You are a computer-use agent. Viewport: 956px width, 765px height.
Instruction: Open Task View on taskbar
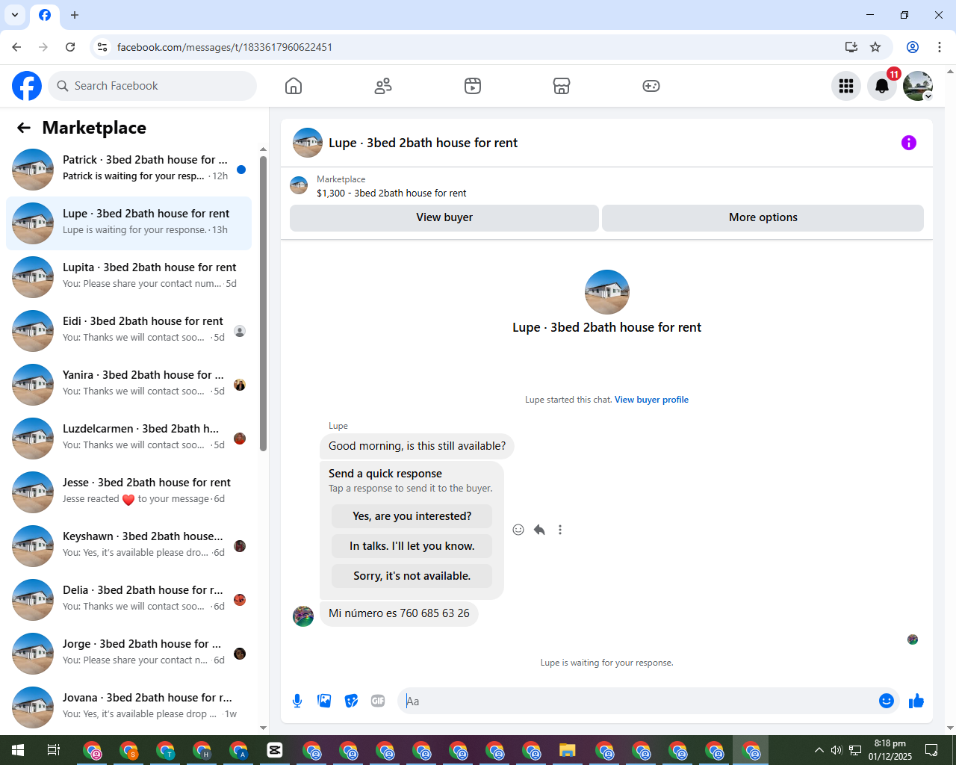point(54,750)
